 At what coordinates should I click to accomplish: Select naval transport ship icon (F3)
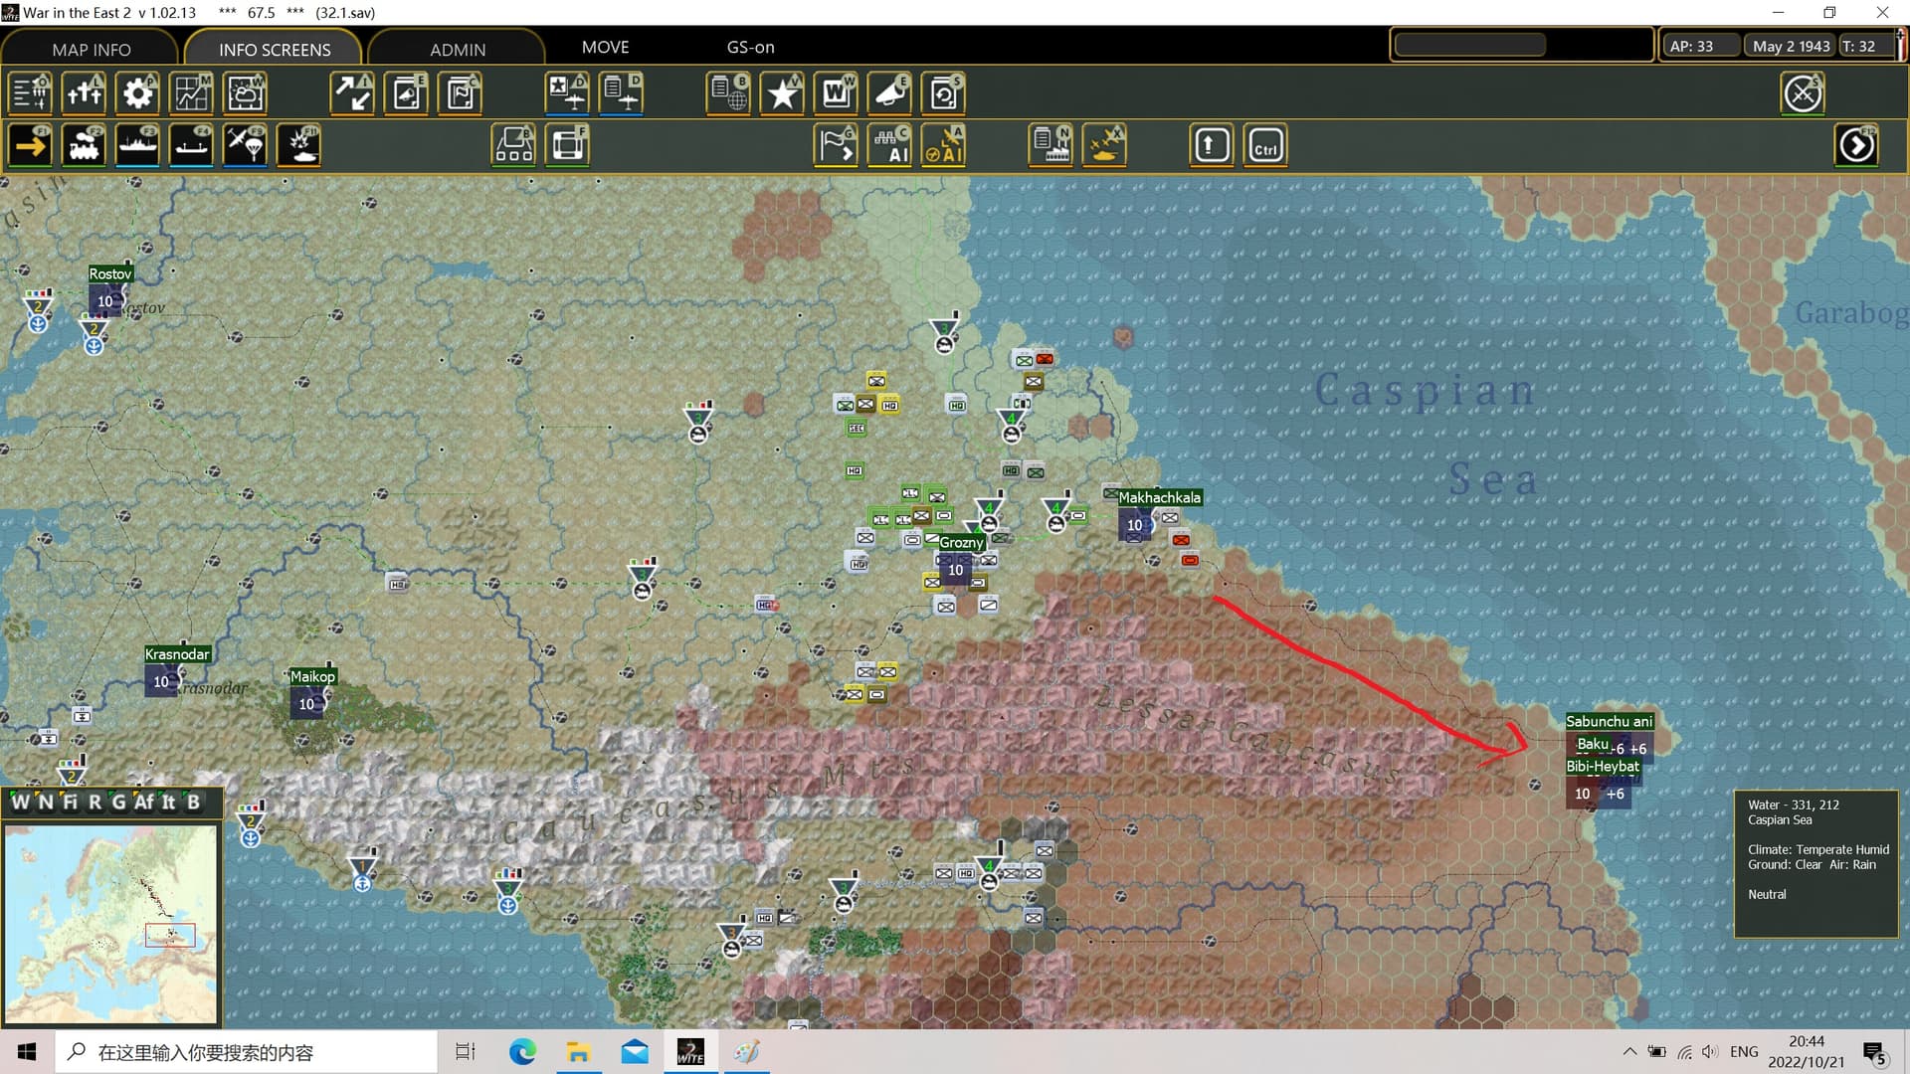coord(137,146)
